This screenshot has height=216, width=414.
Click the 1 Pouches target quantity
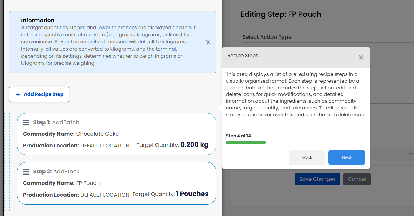click(x=192, y=194)
